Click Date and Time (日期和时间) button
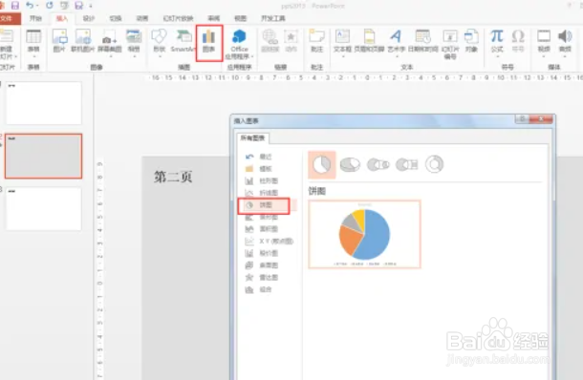The height and width of the screenshot is (380, 583). [423, 41]
